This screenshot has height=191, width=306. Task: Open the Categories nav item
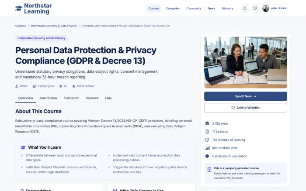(x=173, y=8)
